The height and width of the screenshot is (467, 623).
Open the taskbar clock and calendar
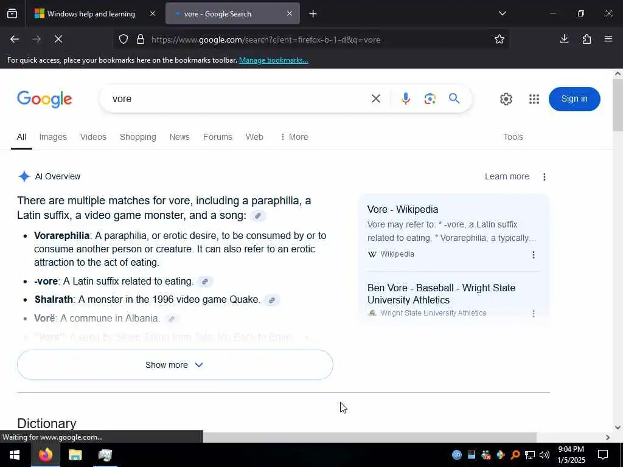click(571, 455)
